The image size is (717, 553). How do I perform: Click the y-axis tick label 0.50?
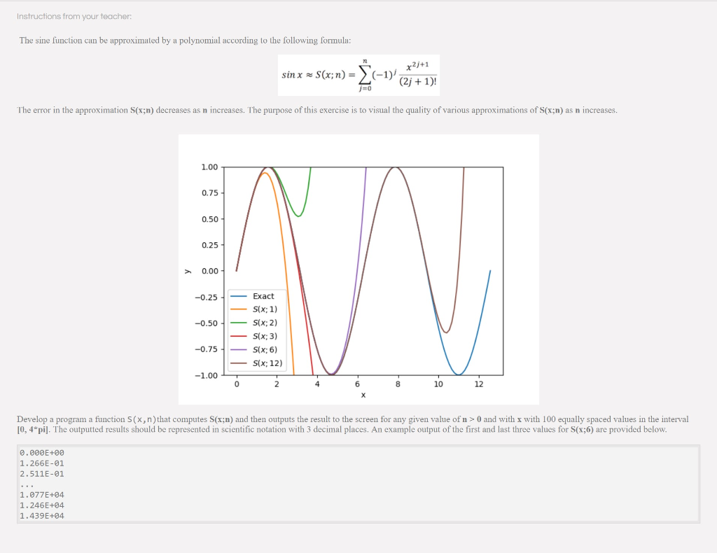[x=209, y=219]
